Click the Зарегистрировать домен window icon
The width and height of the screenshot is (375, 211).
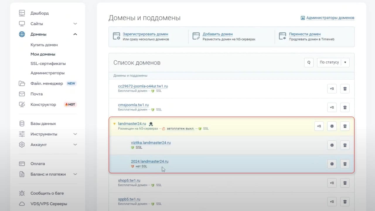116,36
